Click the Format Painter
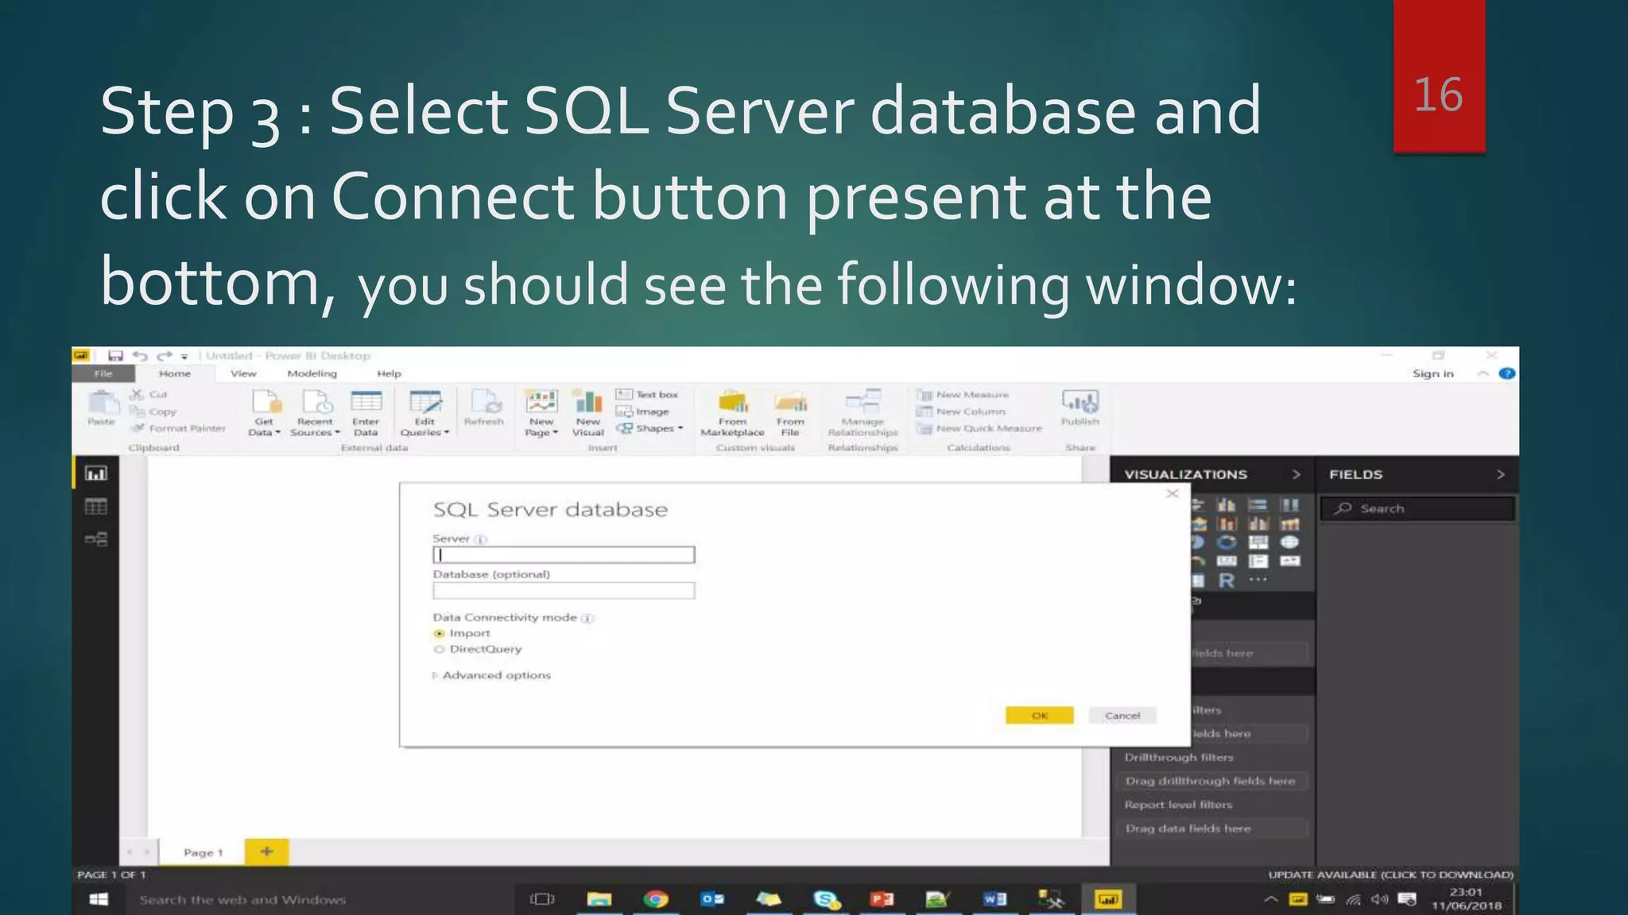The image size is (1628, 915). (x=179, y=428)
